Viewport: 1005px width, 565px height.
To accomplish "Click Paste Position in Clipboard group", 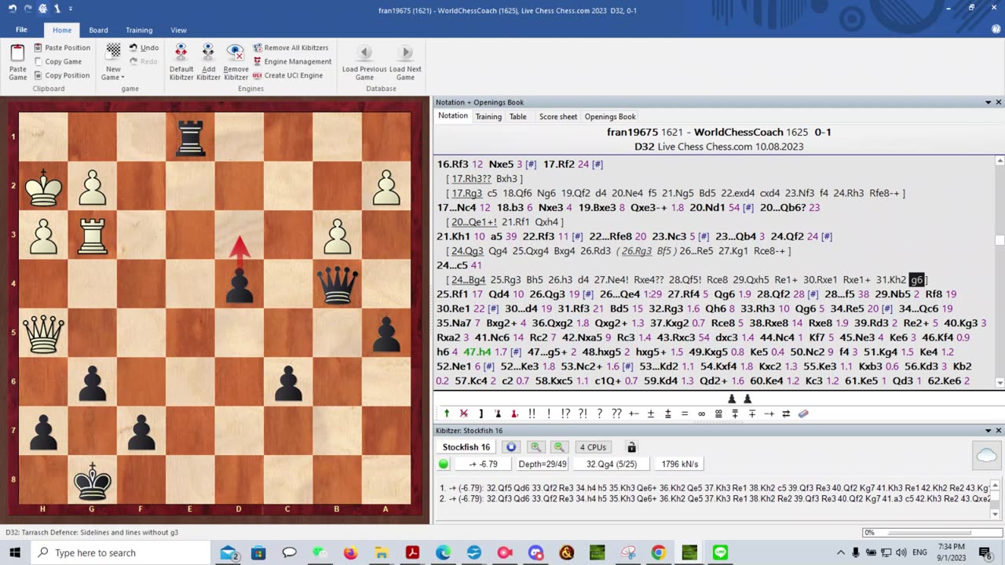I will click(x=62, y=48).
